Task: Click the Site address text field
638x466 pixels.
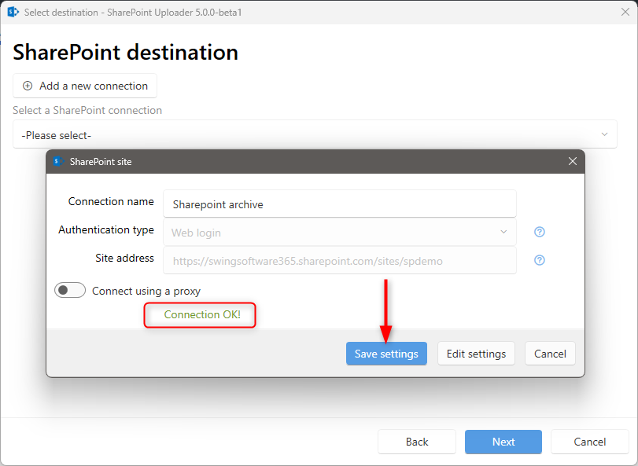Action: [339, 260]
